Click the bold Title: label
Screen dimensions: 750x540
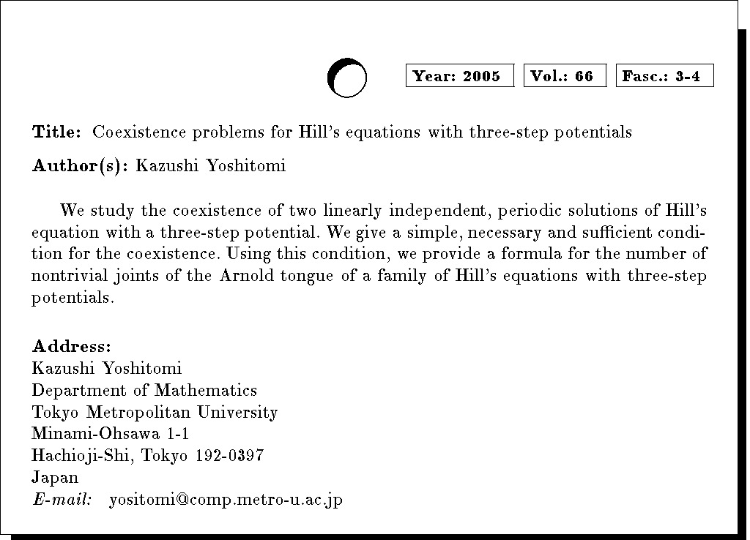coord(56,132)
